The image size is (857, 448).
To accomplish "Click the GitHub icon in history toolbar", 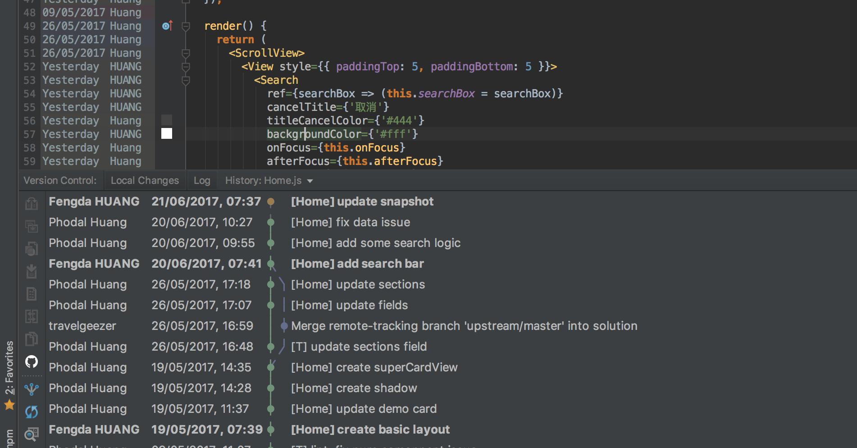I will tap(32, 361).
